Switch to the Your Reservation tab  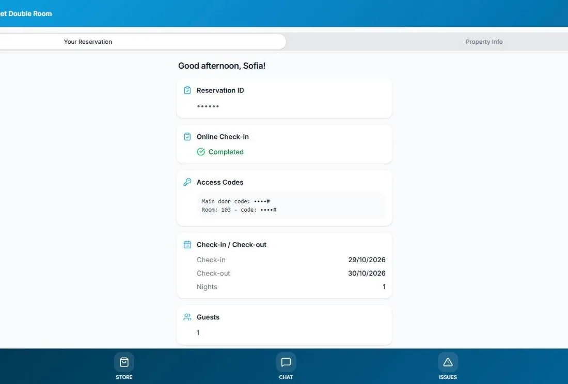(143, 42)
